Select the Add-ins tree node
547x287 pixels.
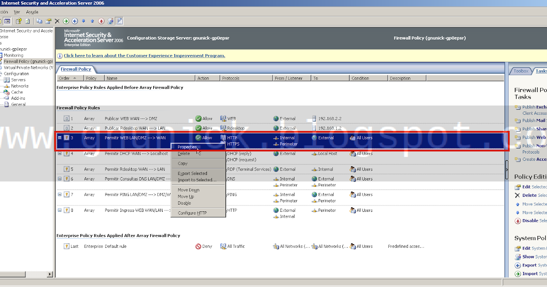(18, 98)
